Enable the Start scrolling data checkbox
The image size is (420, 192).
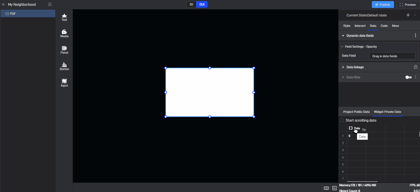tap(342, 120)
